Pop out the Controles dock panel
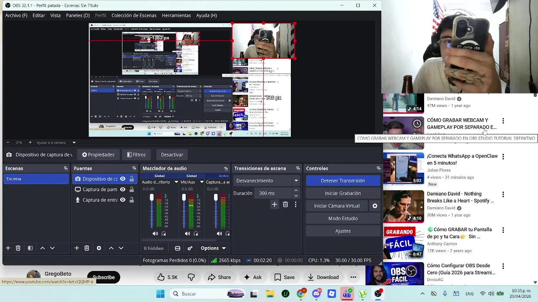Viewport: 538px width, 302px height. [378, 168]
